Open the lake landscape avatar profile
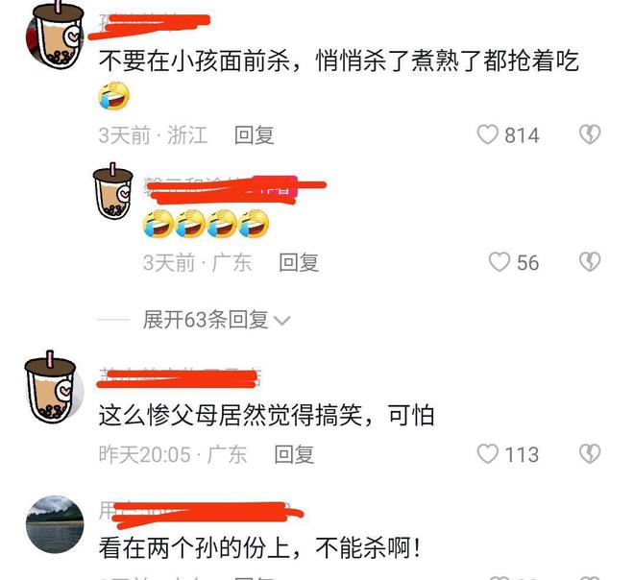This screenshot has width=634, height=580. pyautogui.click(x=55, y=524)
